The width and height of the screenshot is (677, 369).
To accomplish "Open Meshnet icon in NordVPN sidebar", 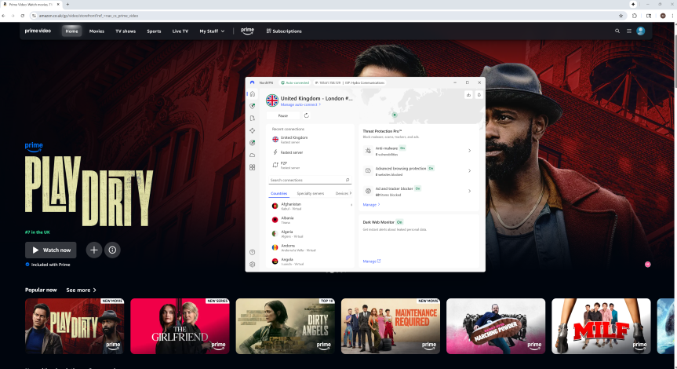I will pos(253,130).
